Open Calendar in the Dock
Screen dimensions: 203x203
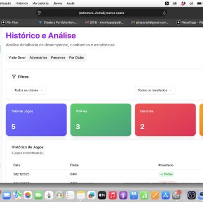click(x=49, y=196)
